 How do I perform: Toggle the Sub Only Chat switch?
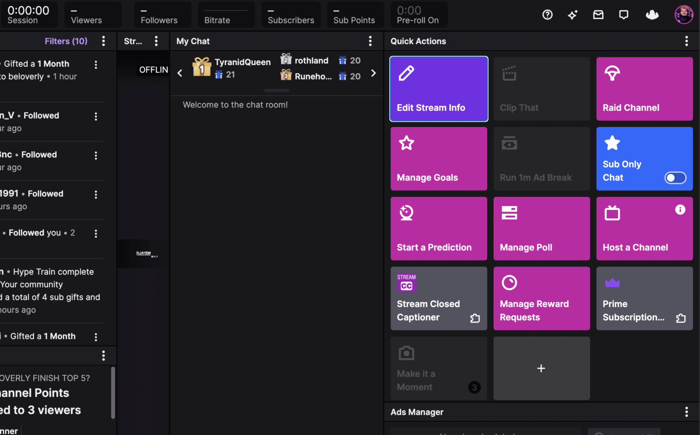675,178
